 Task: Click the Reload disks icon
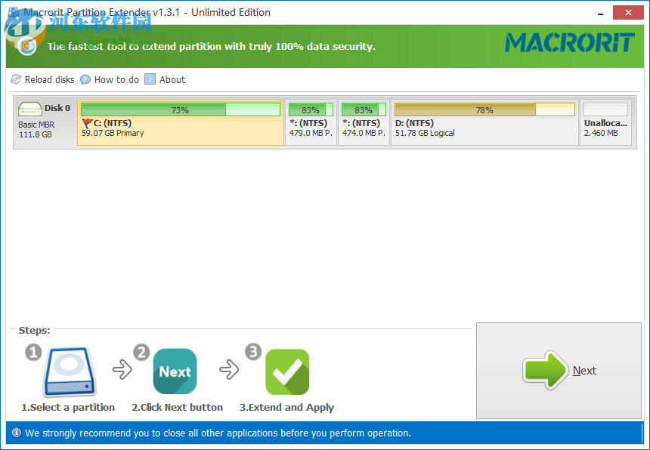pyautogui.click(x=15, y=79)
